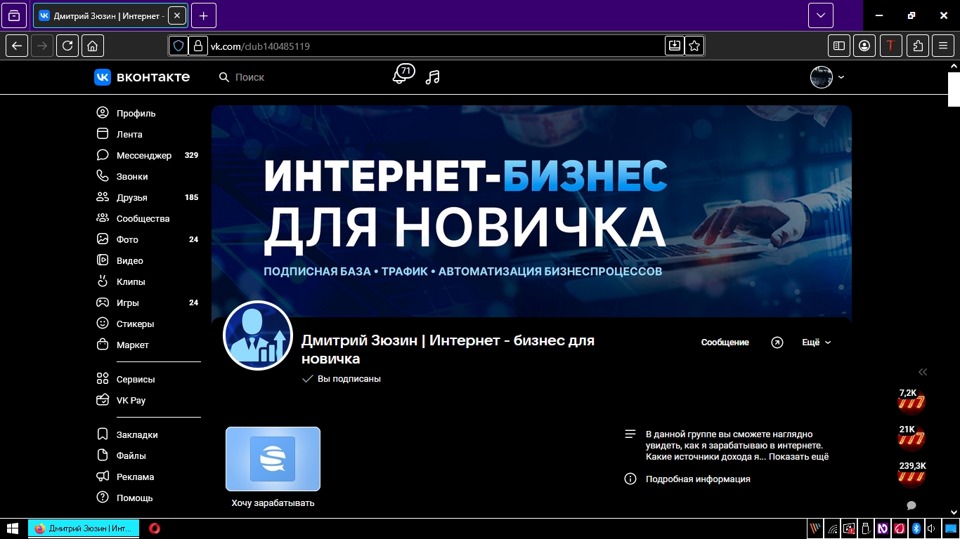Screen dimensions: 960x539
Task: Open the profile avatar menu top right
Action: [x=820, y=77]
